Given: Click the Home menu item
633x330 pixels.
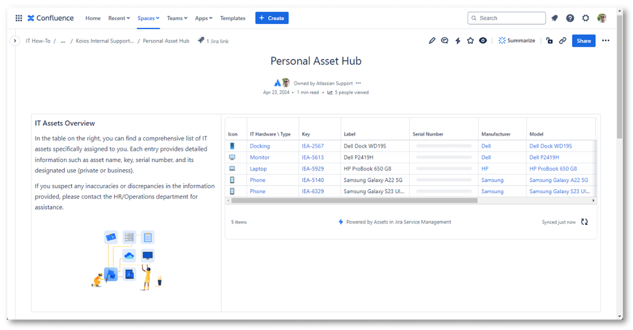Looking at the screenshot, I should pos(93,18).
